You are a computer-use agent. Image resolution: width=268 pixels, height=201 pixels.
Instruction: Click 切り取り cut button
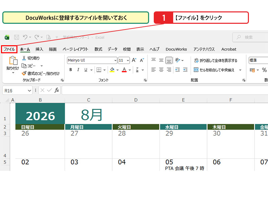coord(31,58)
